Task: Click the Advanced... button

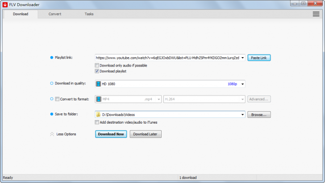Action: 259,99
